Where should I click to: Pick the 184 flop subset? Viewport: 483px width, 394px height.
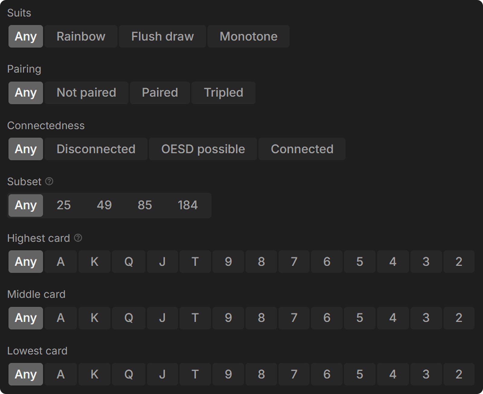[187, 205]
